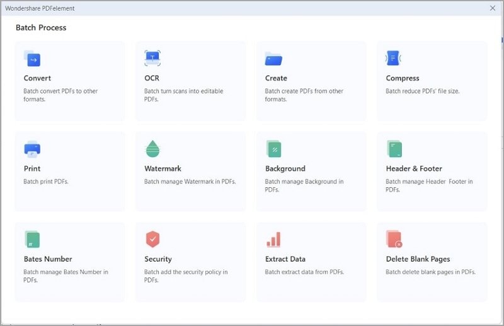Image resolution: width=504 pixels, height=326 pixels.
Task: Click 'Batch turn scans into editable PDFs' text
Action: (183, 95)
